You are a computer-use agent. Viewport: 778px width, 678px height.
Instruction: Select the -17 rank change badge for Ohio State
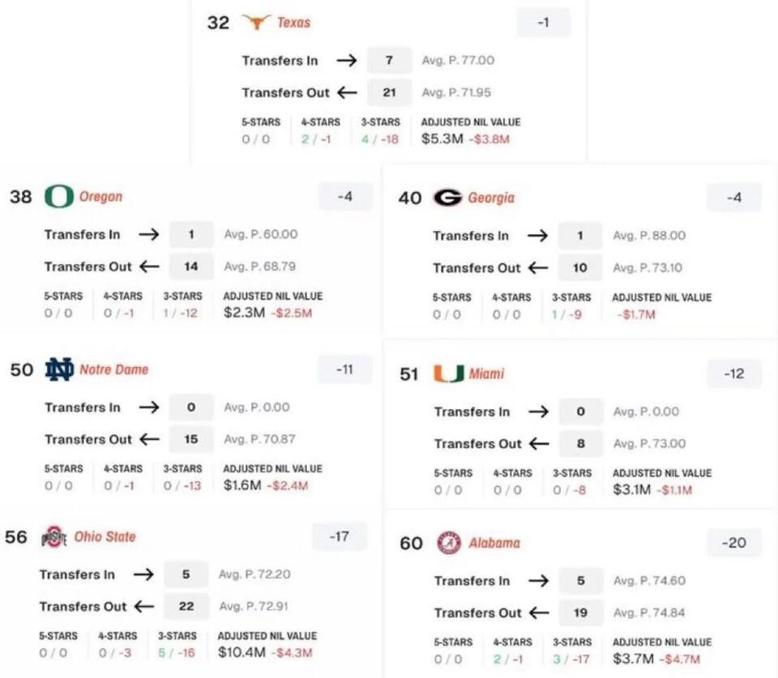tap(340, 535)
